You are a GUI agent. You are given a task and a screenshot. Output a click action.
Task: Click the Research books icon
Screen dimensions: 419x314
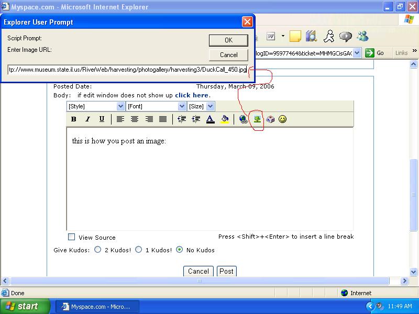[x=311, y=36]
